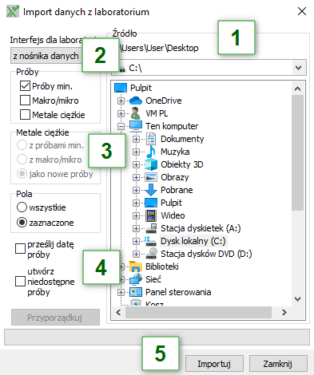Click the floppy drive A: icon
This screenshot has height=375, width=314.
tap(151, 228)
